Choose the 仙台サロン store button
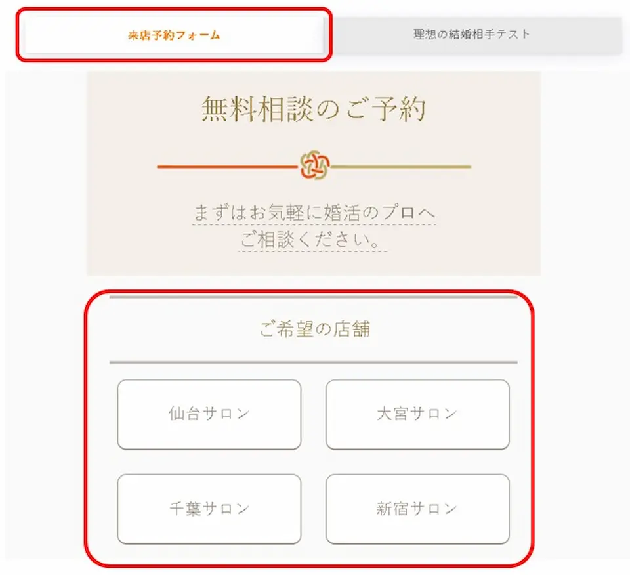630x575 pixels. [209, 414]
